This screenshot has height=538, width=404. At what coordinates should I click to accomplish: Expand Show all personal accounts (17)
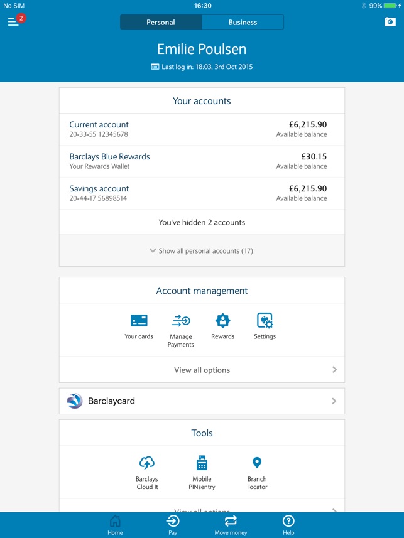(202, 250)
